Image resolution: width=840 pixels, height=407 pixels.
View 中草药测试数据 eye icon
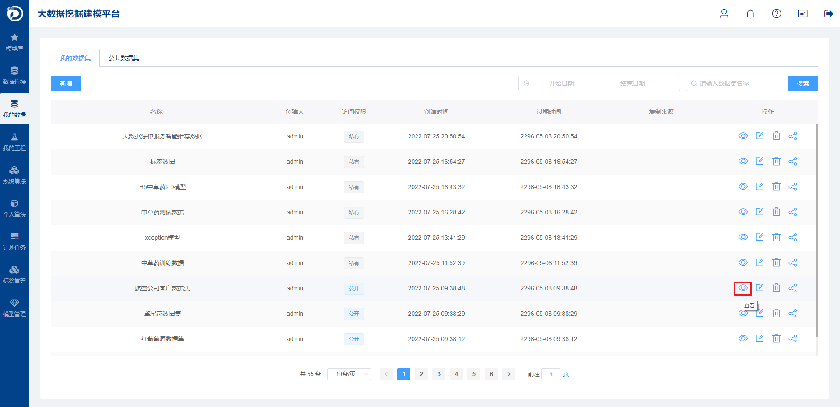(743, 212)
